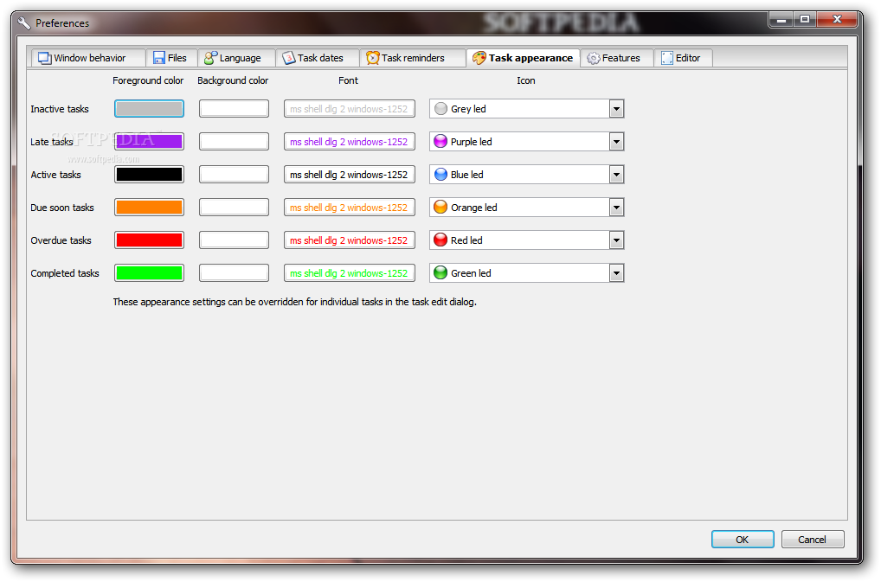Screen dimensions: 881x582
Task: Expand the Red led icon dropdown arrow
Action: pyautogui.click(x=616, y=240)
